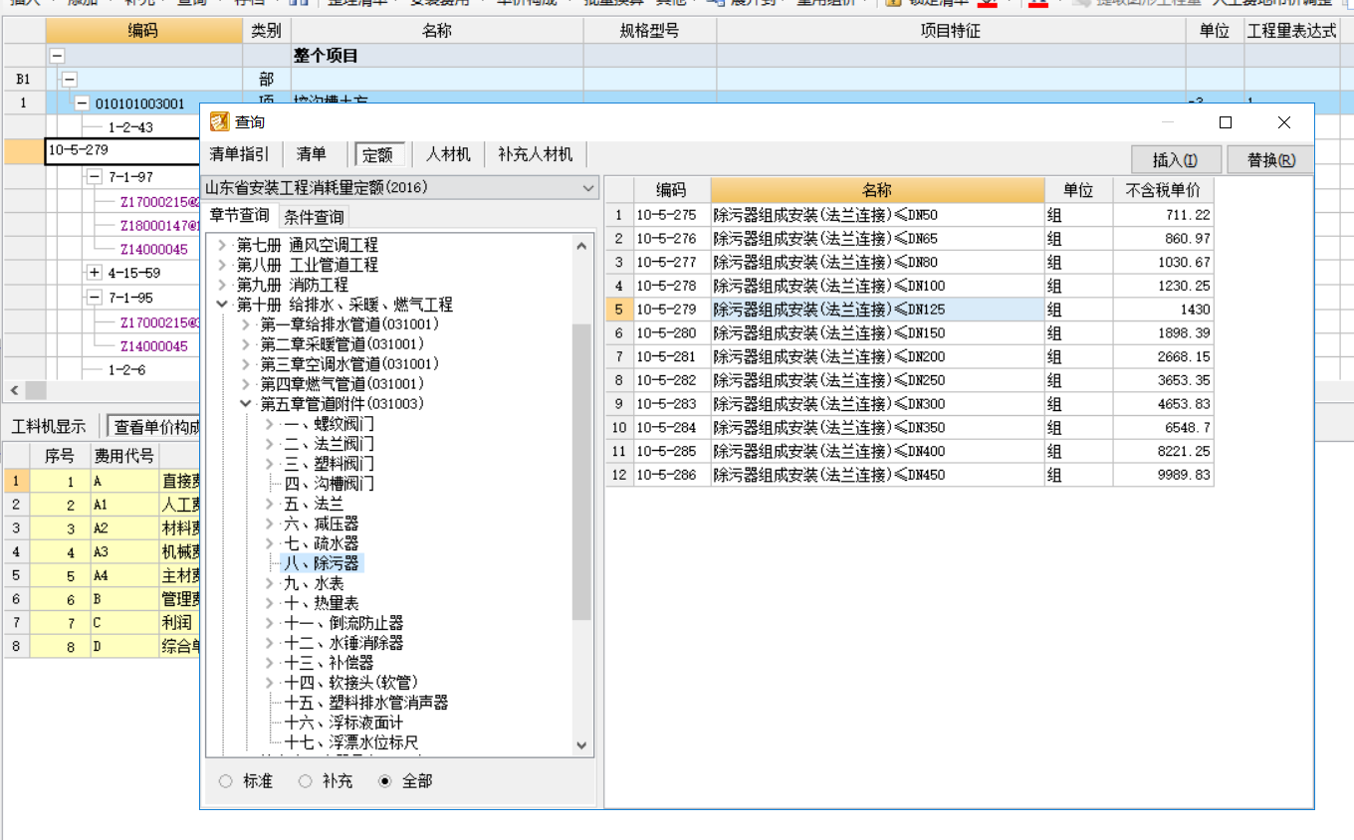Collapse the 第五章管道附件 node arrow
This screenshot has height=840, width=1354.
pos(245,404)
